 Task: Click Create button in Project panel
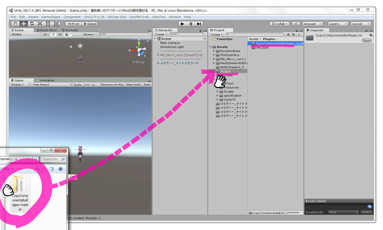(216, 34)
